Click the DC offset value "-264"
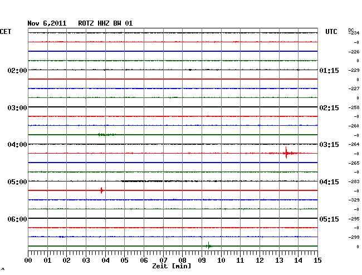 pos(354,144)
